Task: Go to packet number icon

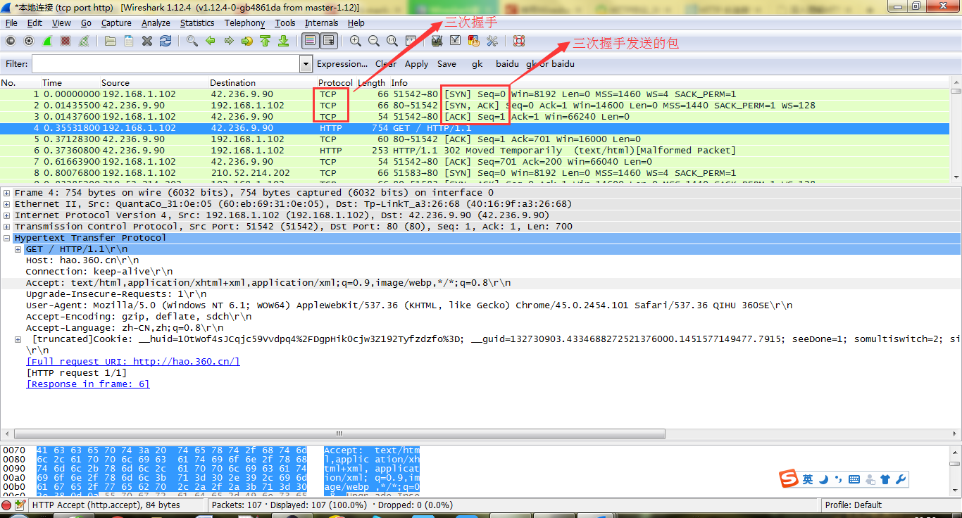Action: (x=247, y=41)
